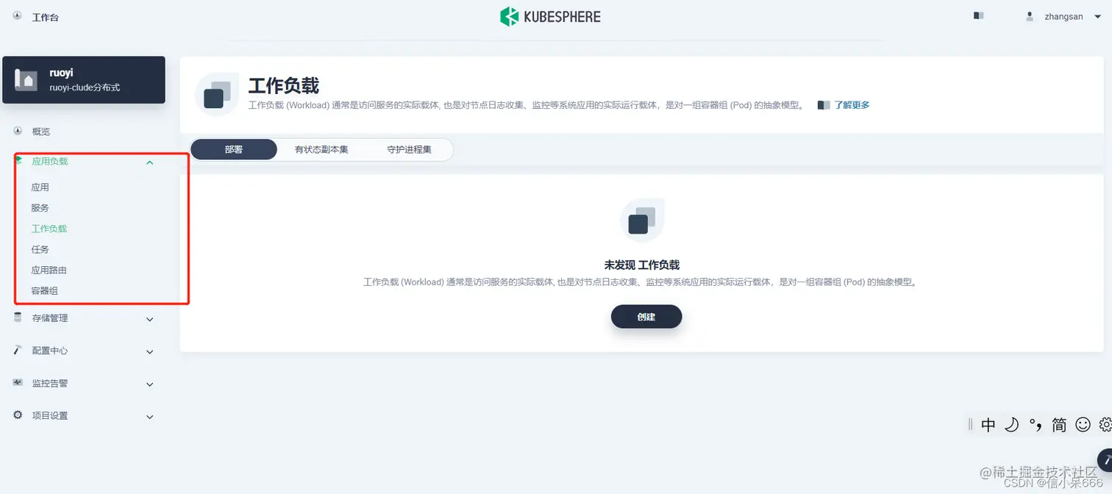Select the ruoyi project panel
Viewport: 1112px width, 494px height.
[x=84, y=79]
